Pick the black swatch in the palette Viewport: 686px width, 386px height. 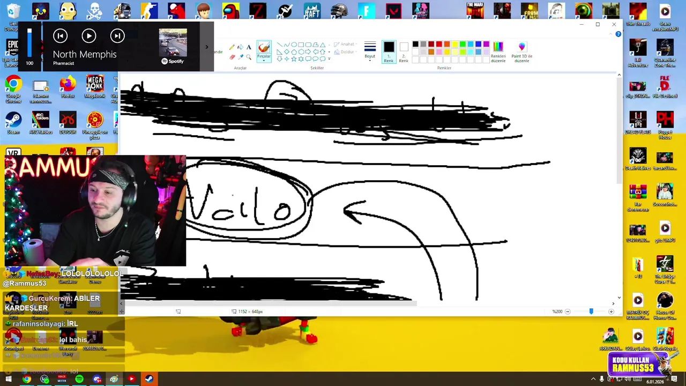pyautogui.click(x=415, y=44)
